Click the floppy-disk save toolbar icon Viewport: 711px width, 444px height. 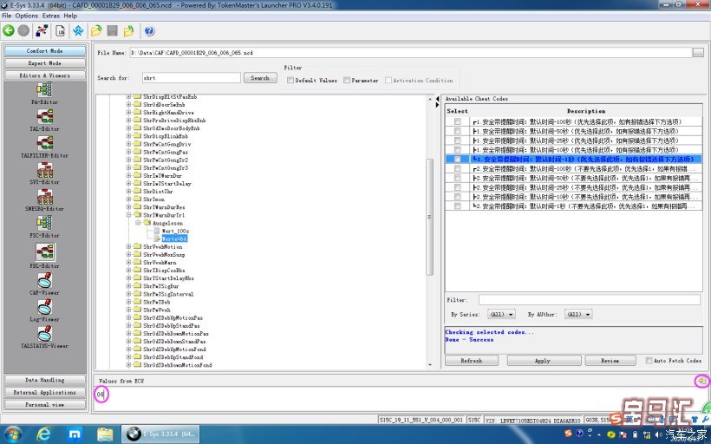point(113,31)
